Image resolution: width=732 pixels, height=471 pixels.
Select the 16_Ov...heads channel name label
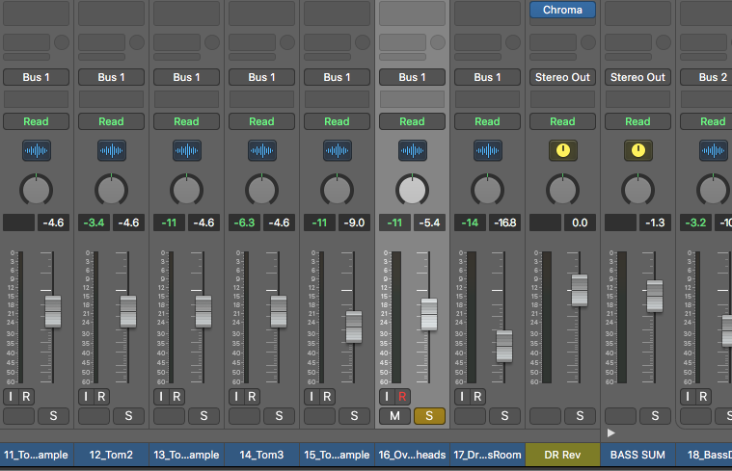(412, 455)
